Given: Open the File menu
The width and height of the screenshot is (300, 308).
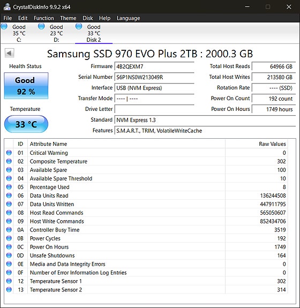Looking at the screenshot, I should (7, 18).
